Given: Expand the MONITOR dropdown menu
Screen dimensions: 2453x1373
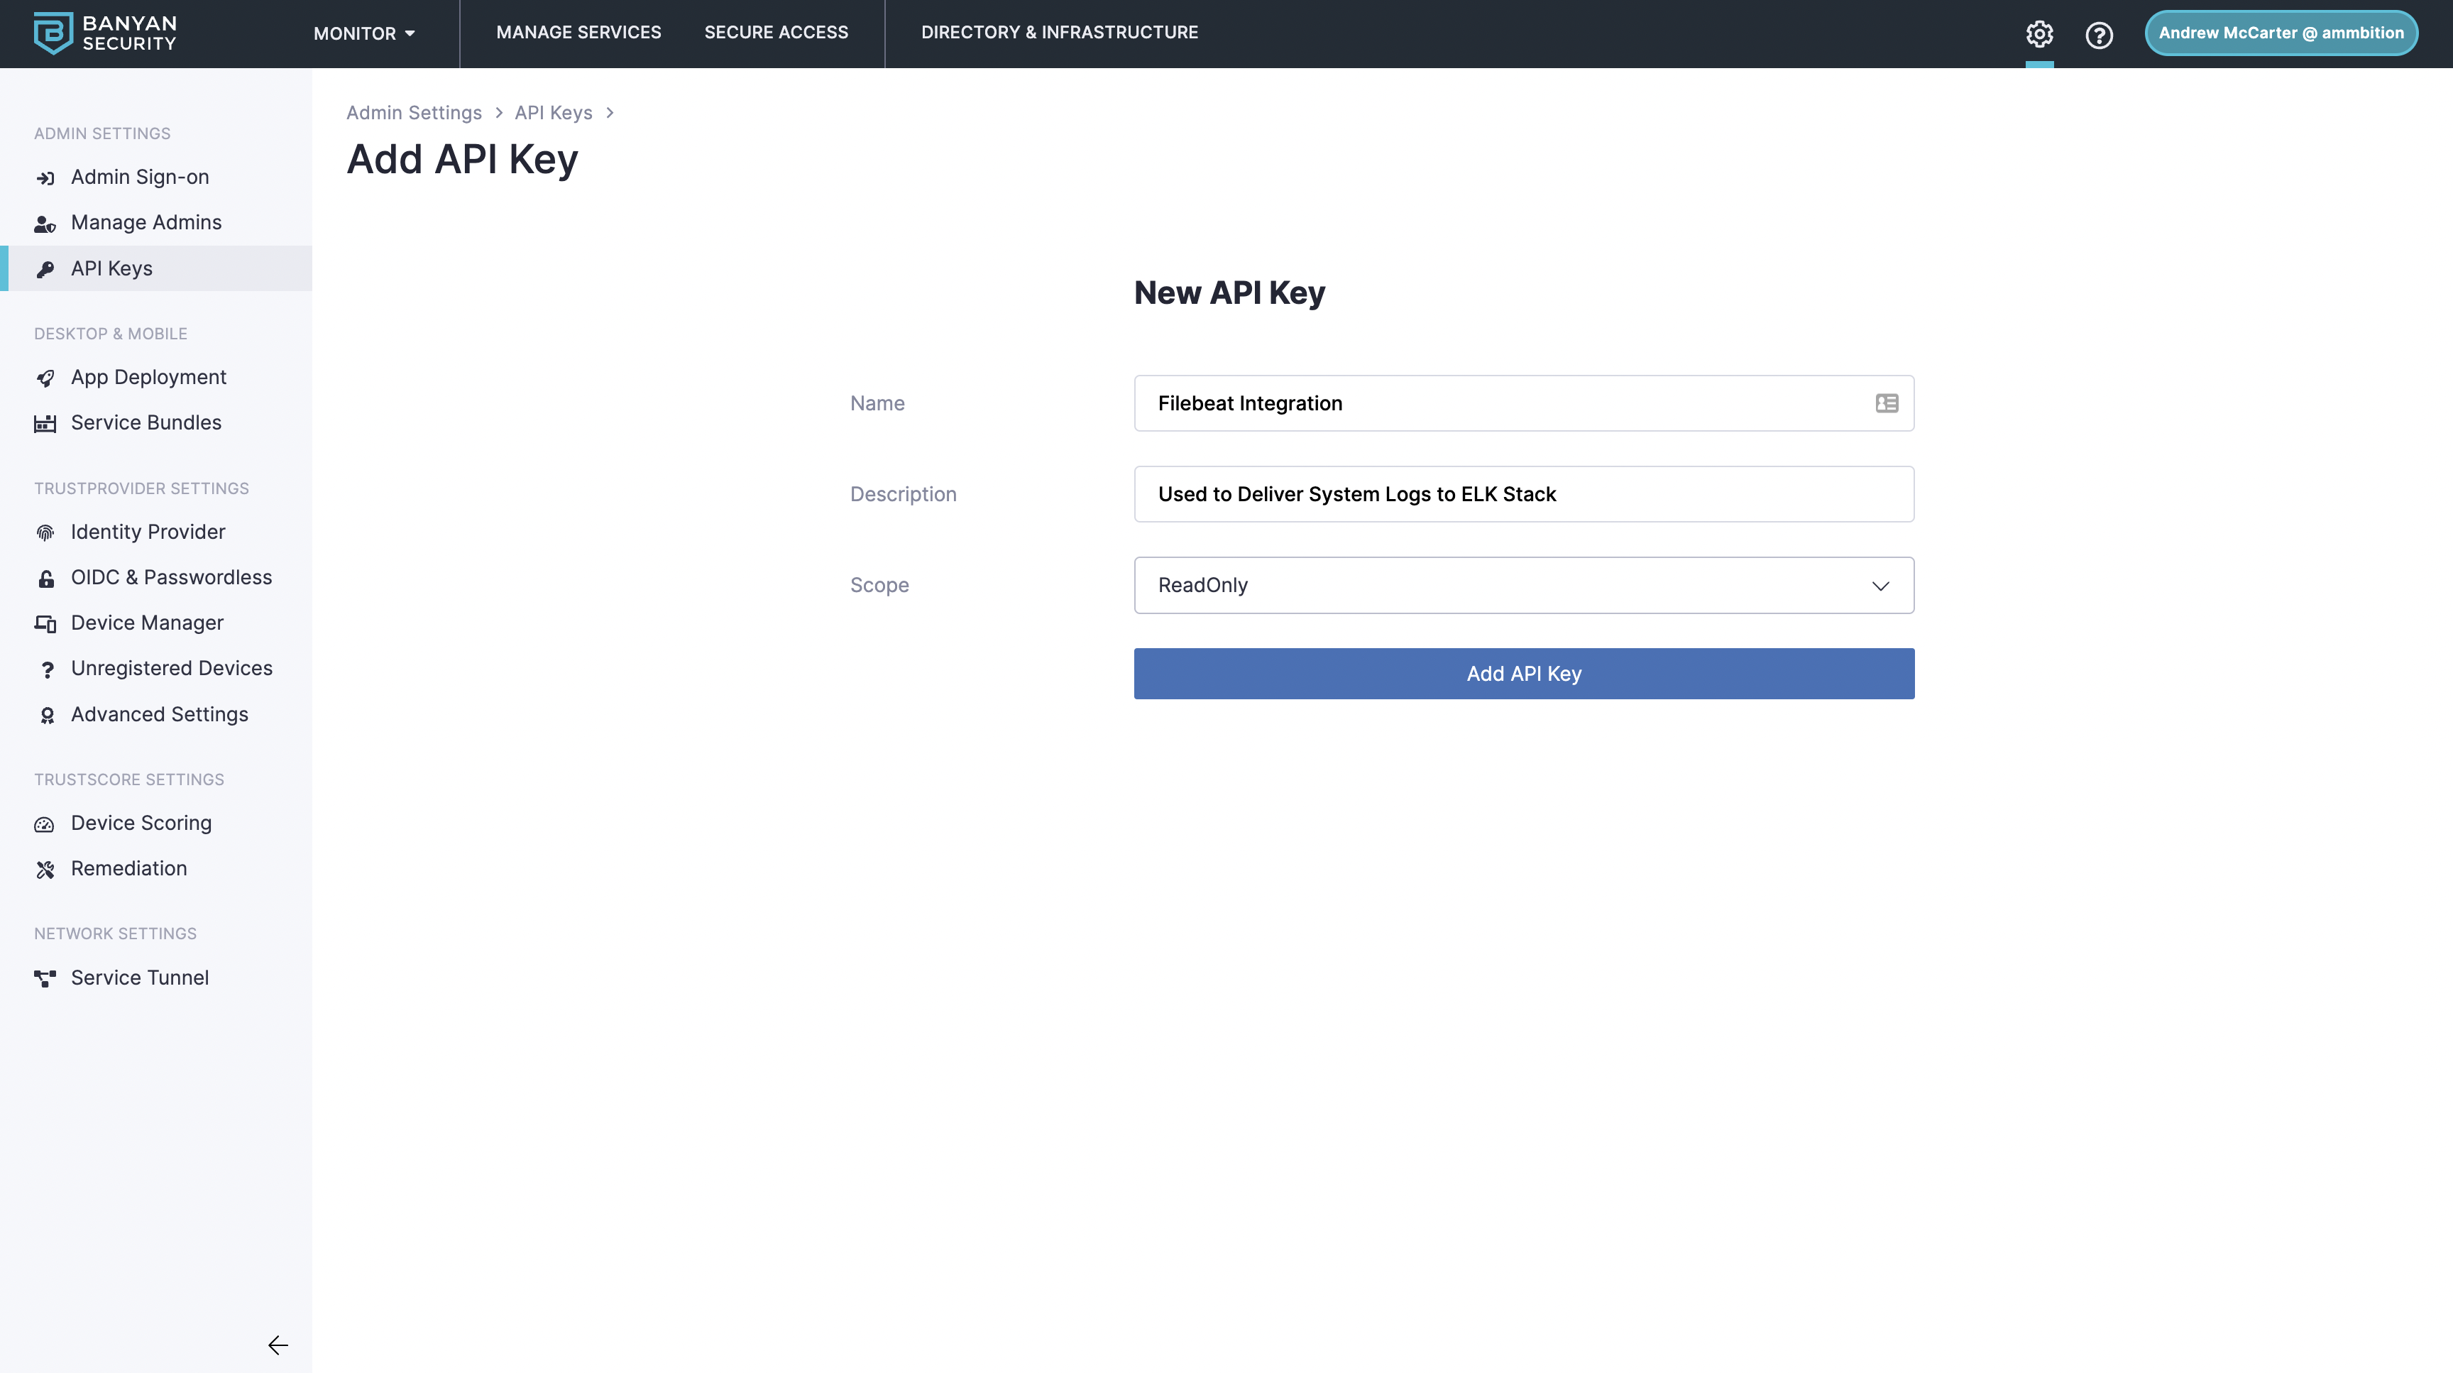Looking at the screenshot, I should (x=363, y=33).
